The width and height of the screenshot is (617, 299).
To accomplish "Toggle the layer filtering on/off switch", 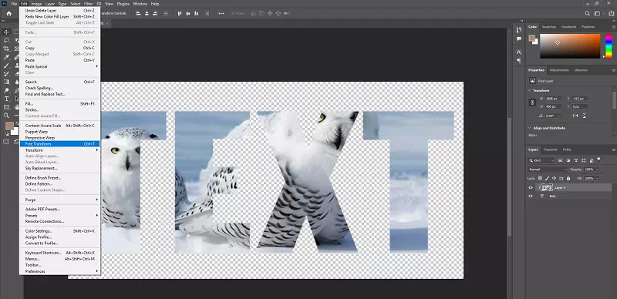I will tap(599, 160).
